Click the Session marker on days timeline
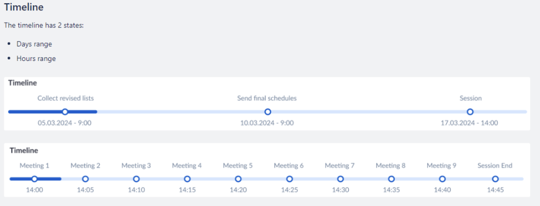The width and height of the screenshot is (540, 206). click(x=470, y=112)
